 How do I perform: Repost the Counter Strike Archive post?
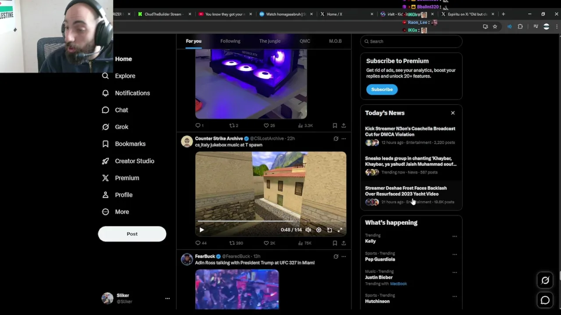click(236, 243)
